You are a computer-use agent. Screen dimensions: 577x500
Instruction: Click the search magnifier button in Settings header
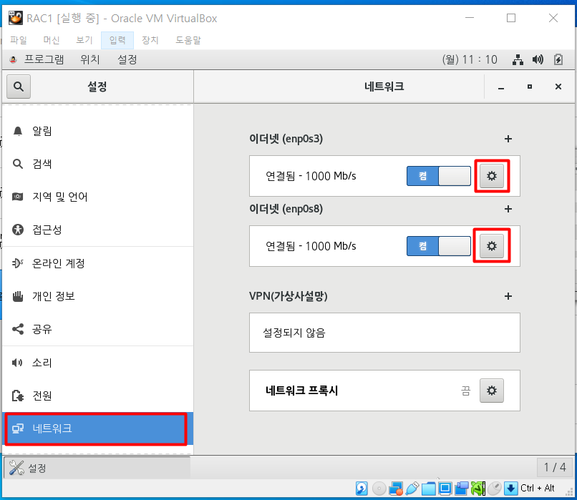coord(19,87)
